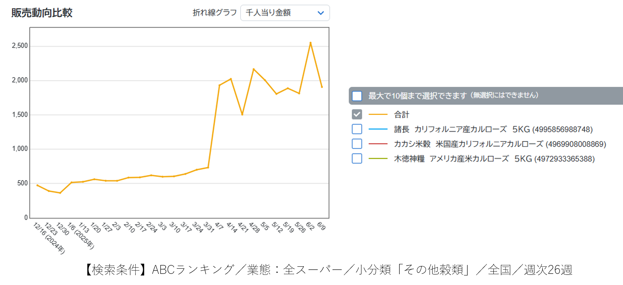
Task: Click the 2,500 y-axis label
Action: [x=20, y=46]
